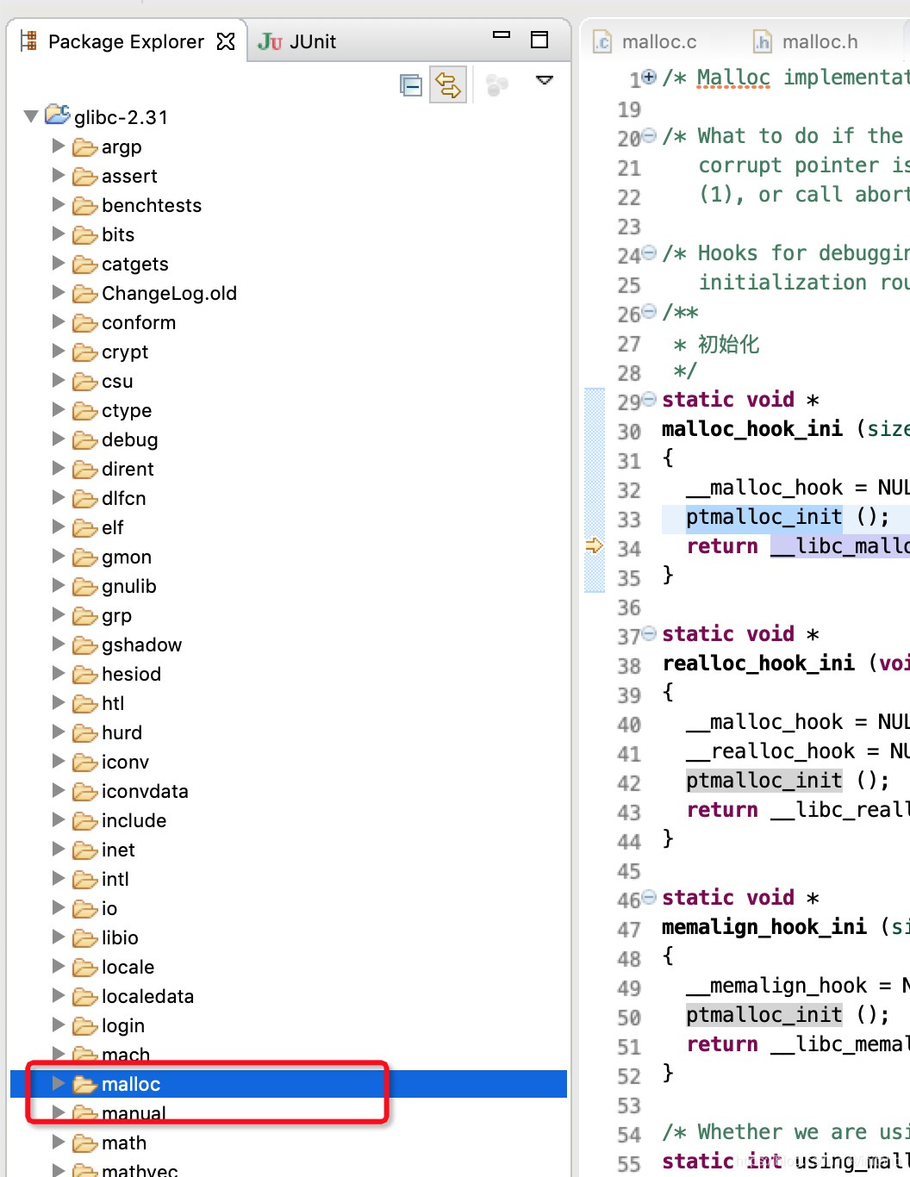Expand the catgets folder

tap(59, 263)
